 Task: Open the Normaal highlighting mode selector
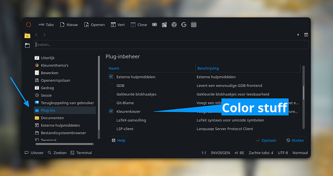(x=300, y=153)
